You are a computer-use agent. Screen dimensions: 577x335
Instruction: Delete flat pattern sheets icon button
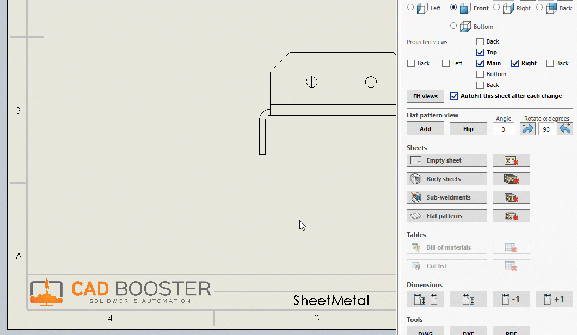pyautogui.click(x=511, y=216)
